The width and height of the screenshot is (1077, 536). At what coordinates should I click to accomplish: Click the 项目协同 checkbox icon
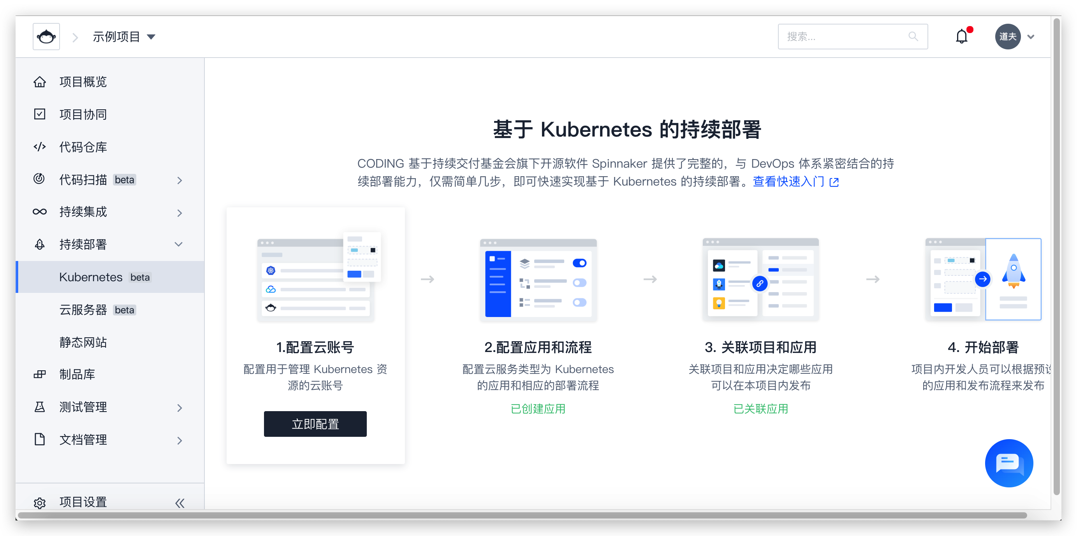point(40,114)
